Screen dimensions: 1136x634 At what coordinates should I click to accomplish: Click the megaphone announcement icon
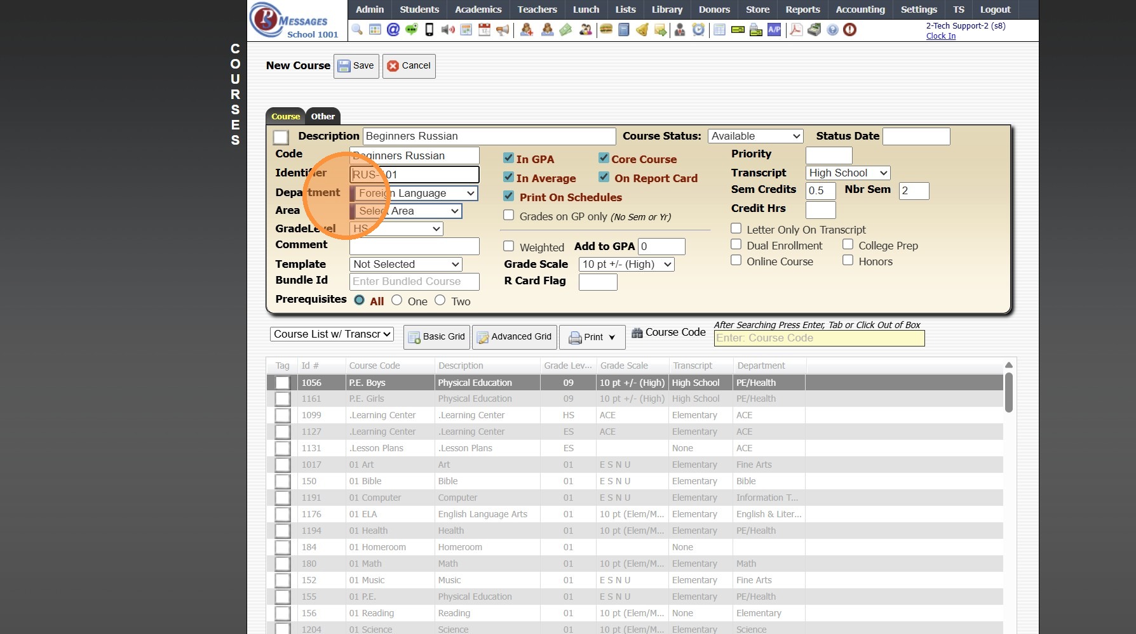pyautogui.click(x=503, y=30)
